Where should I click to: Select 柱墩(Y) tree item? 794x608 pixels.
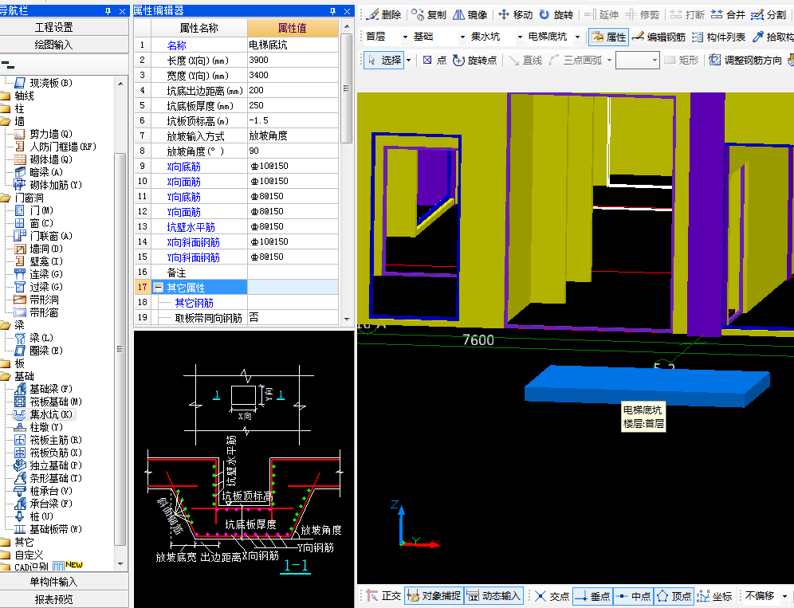pos(39,427)
